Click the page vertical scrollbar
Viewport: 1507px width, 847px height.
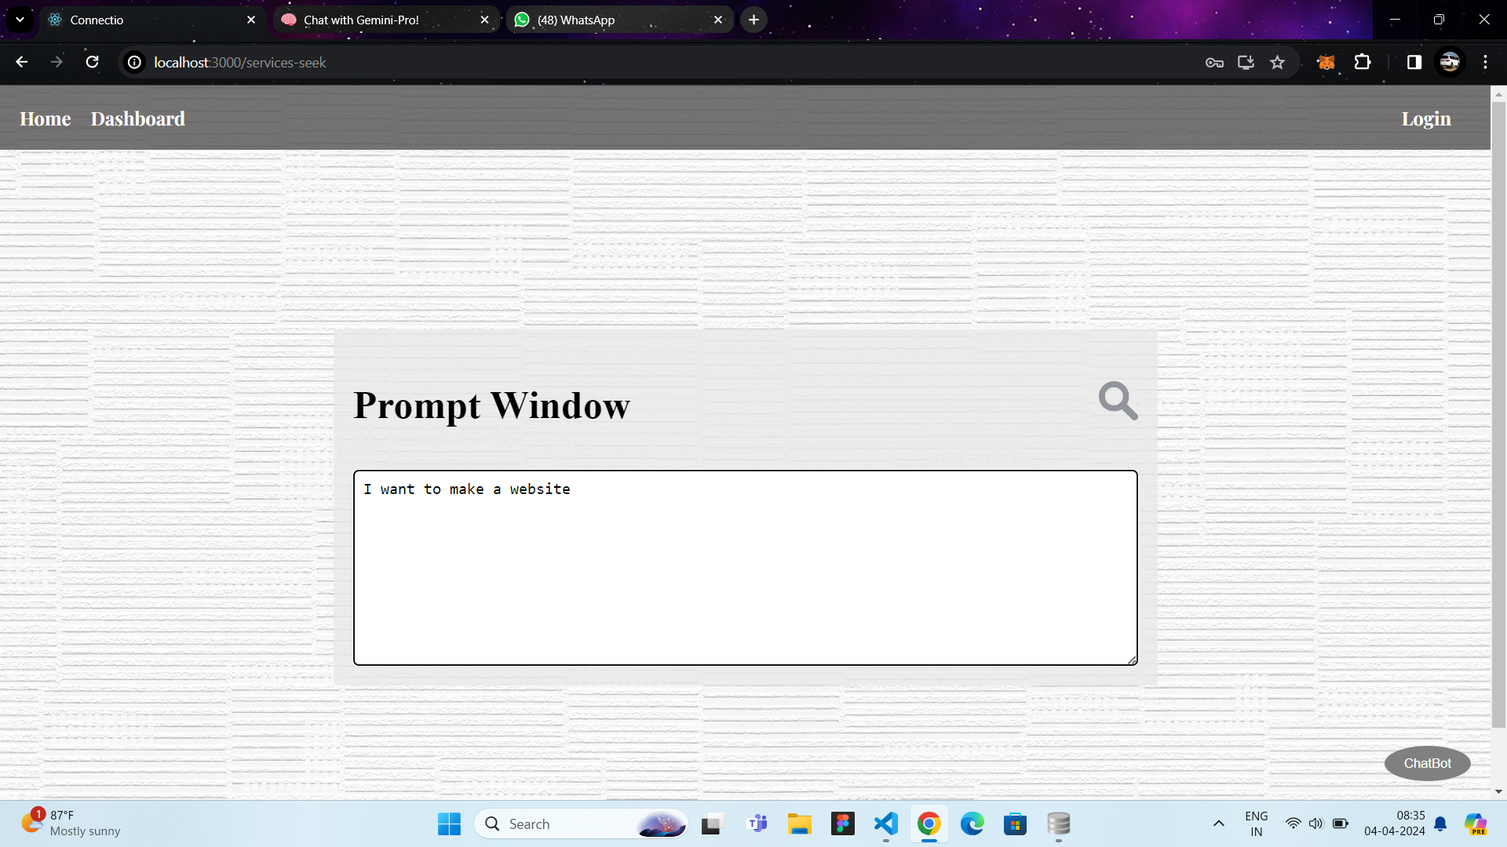1498,416
